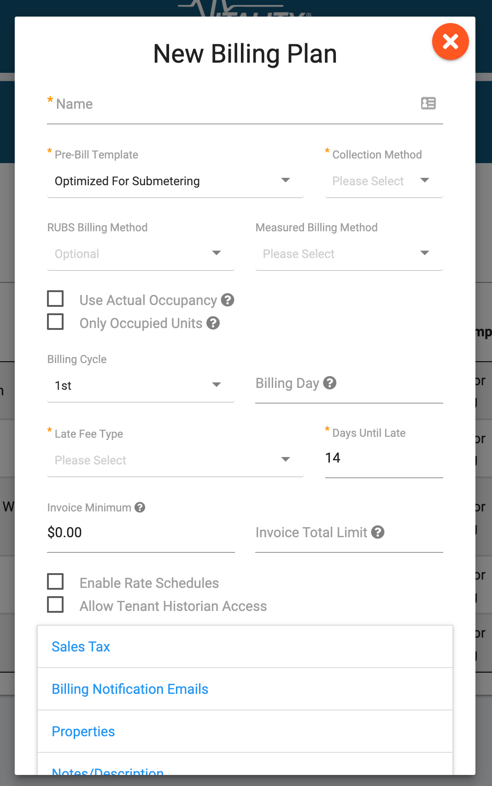Change the Pre-Bill Template selection
Screen dimensions: 492x786
(x=175, y=181)
